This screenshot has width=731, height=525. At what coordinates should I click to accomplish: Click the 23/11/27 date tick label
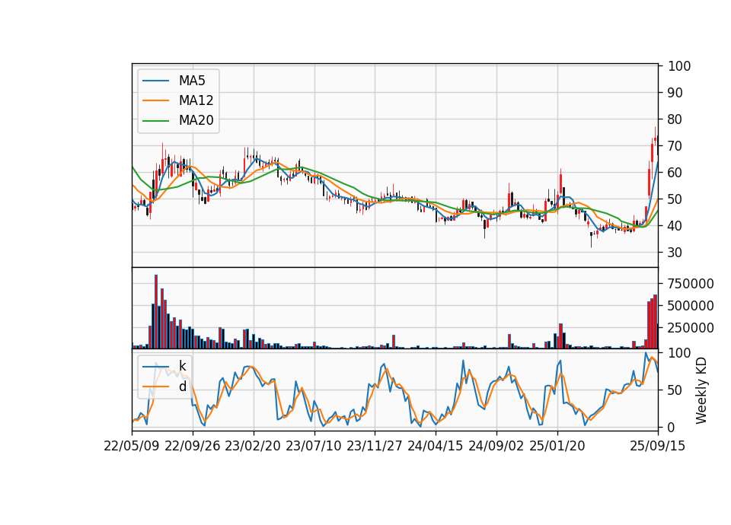click(375, 446)
